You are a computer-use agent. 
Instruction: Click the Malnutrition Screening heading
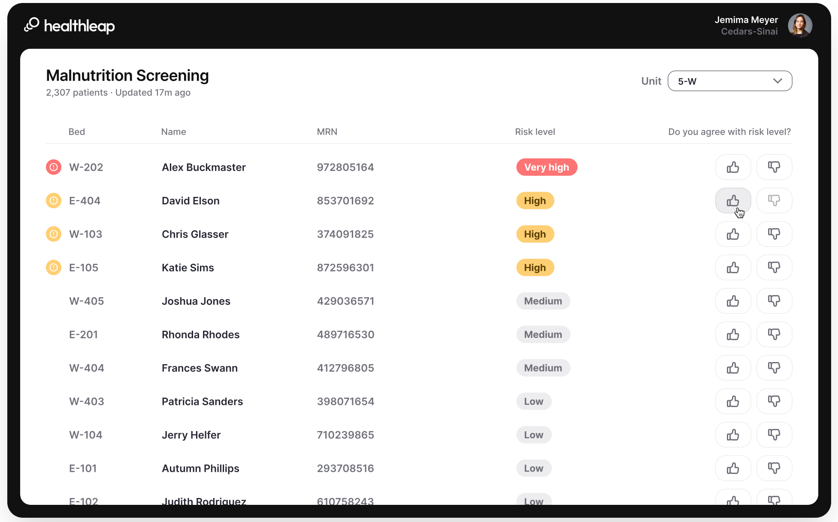click(127, 75)
